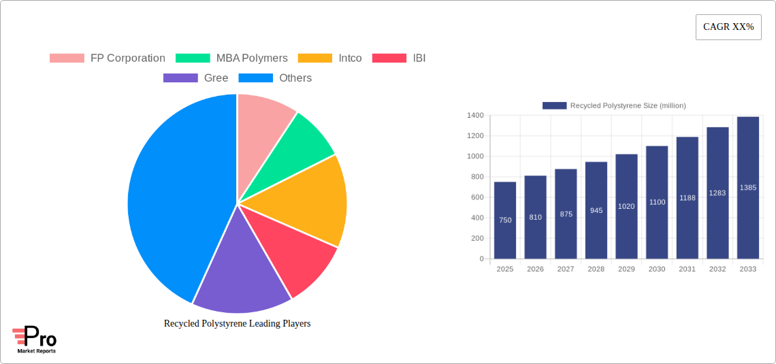776x364 pixels.
Task: Click the CAGR XX% button
Action: click(728, 27)
